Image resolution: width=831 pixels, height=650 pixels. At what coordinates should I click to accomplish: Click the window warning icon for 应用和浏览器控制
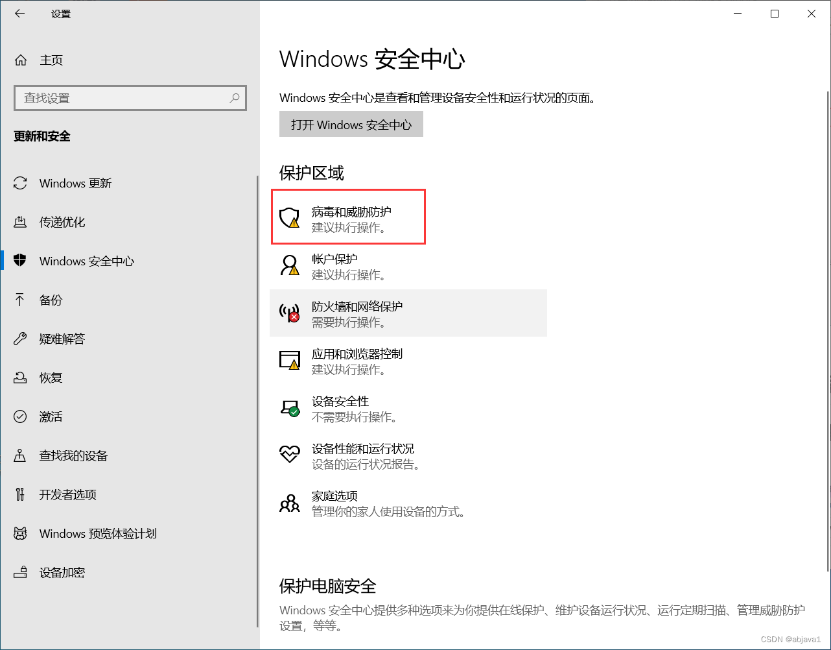tap(290, 360)
